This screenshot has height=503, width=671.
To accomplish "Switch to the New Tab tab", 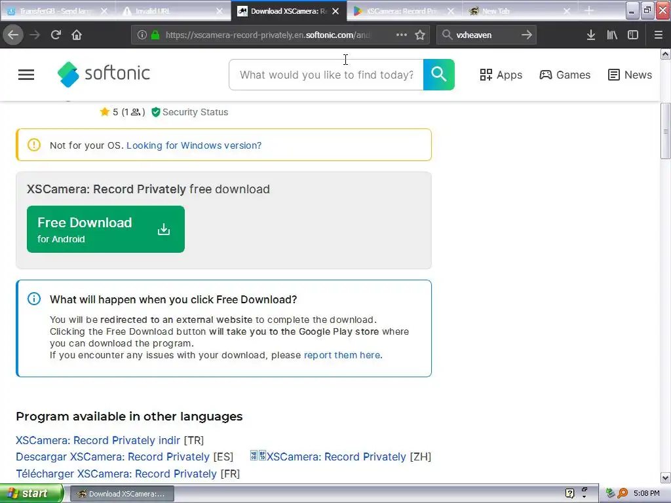I will coord(495,11).
